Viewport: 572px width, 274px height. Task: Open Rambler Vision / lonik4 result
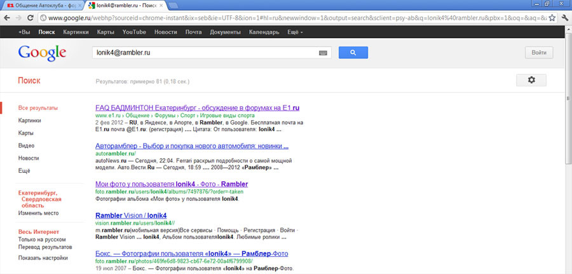coord(131,216)
